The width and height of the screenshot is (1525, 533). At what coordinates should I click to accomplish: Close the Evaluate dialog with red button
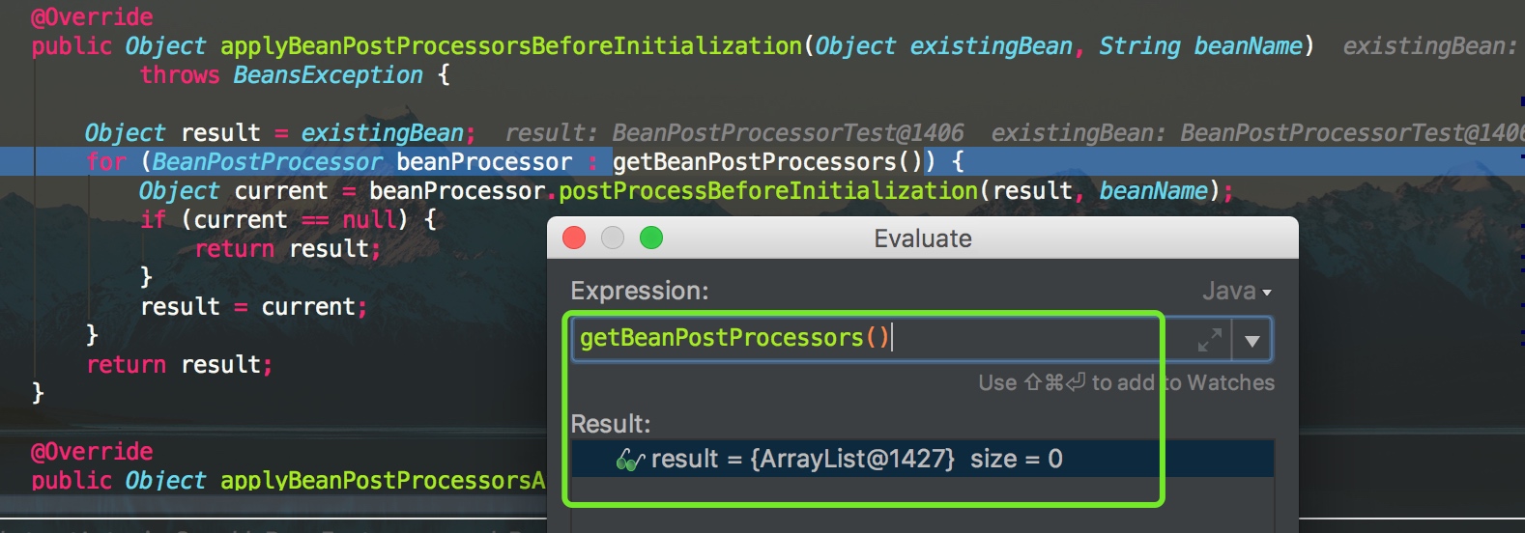coord(574,238)
